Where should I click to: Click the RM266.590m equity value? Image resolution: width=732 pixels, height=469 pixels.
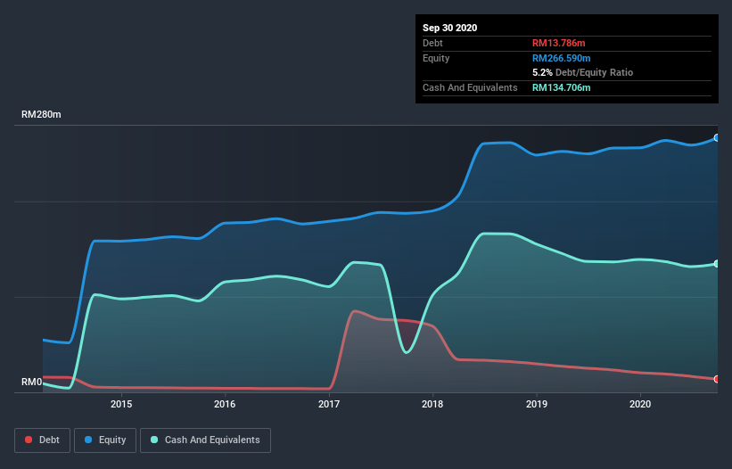click(561, 58)
